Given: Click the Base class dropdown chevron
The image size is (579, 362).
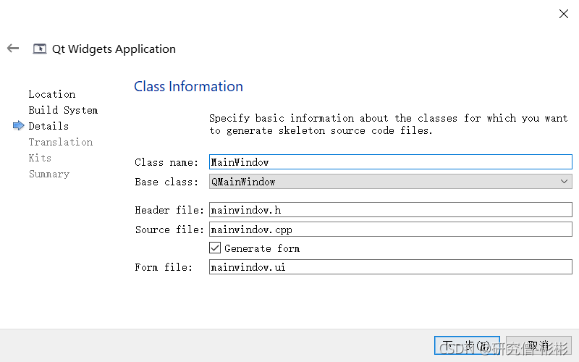Looking at the screenshot, I should click(x=564, y=182).
